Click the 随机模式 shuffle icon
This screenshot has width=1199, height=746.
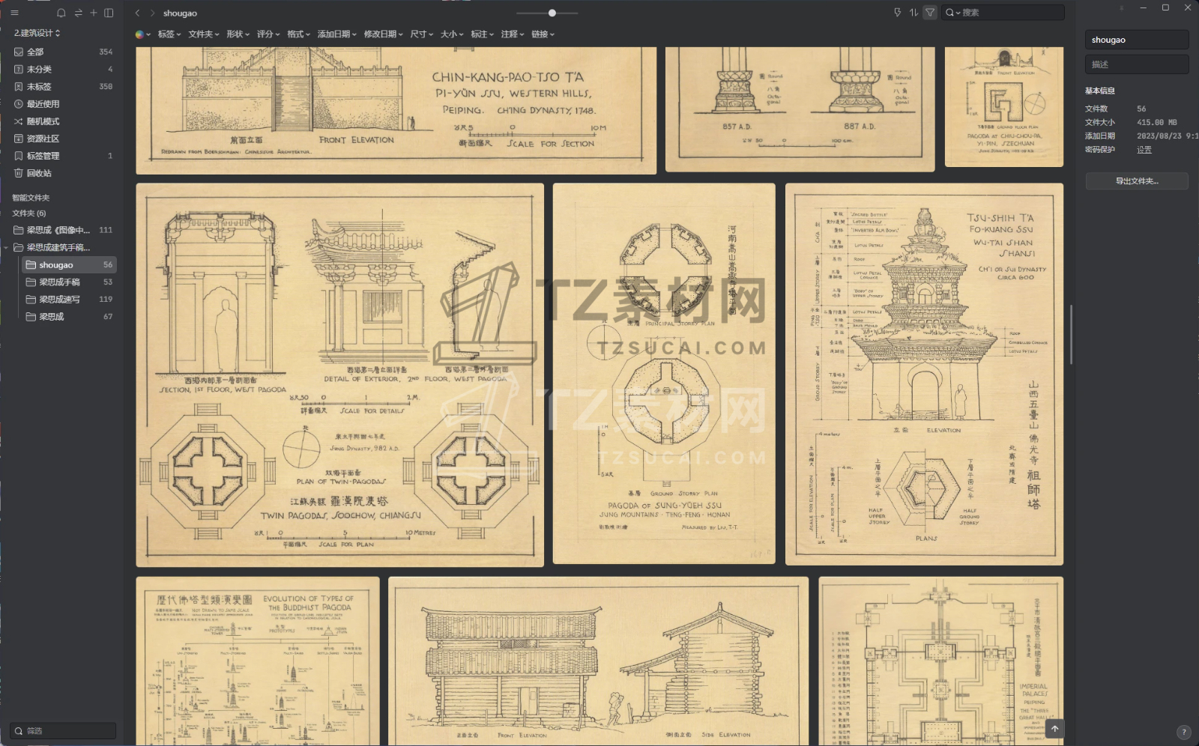pos(19,121)
